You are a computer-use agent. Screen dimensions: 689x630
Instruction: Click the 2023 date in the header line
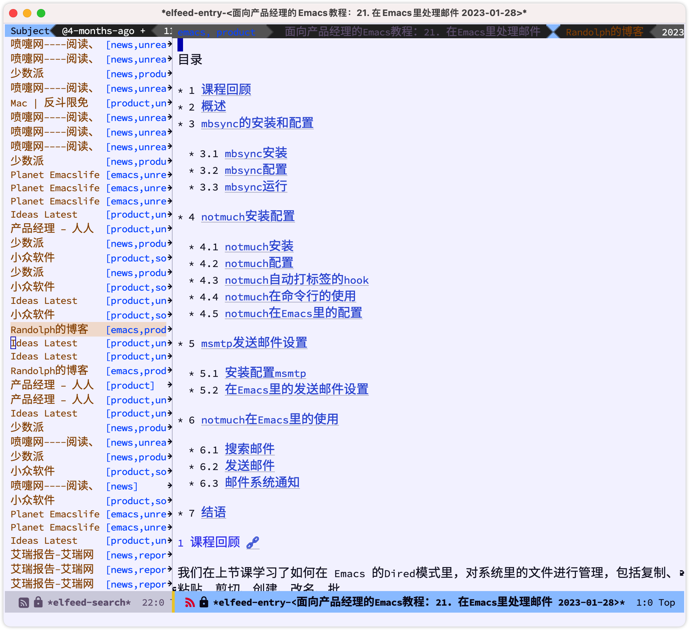tap(673, 32)
